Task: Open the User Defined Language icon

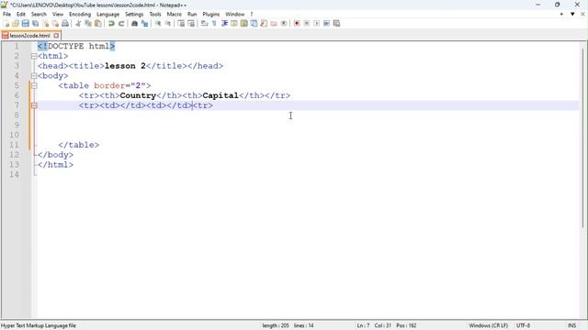Action: pos(234,24)
